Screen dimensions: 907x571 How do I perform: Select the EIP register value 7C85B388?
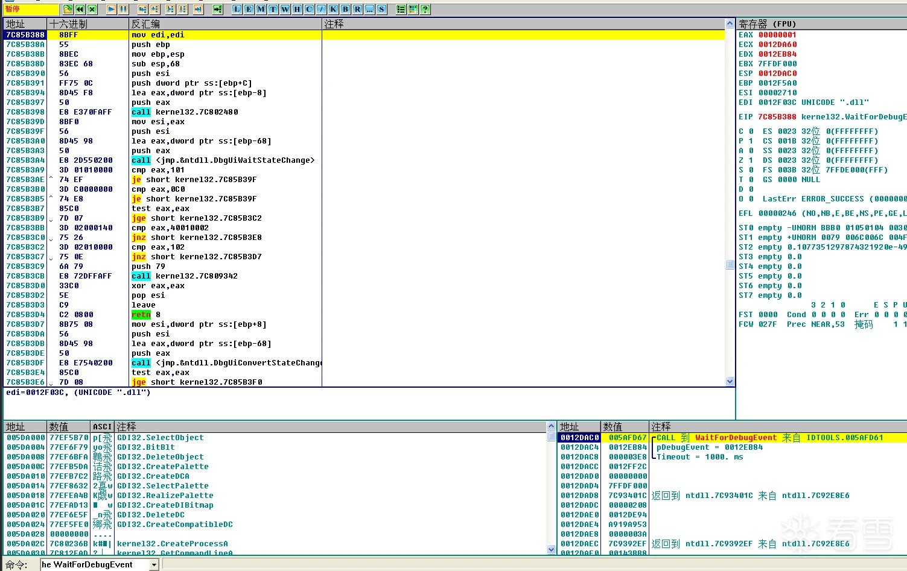(777, 117)
